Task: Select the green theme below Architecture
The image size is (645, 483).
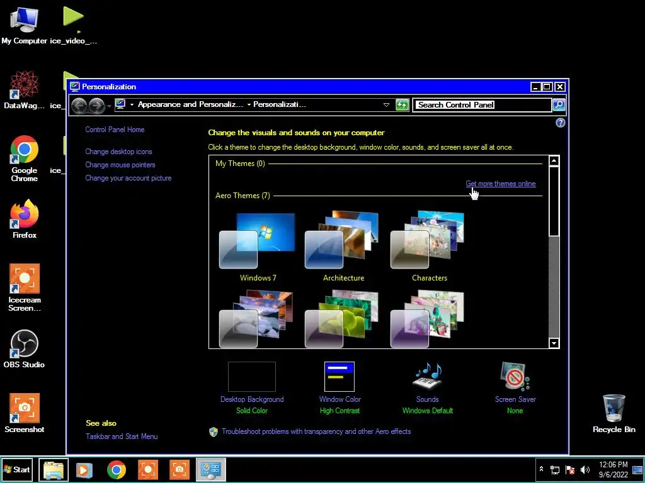Action: click(x=343, y=318)
